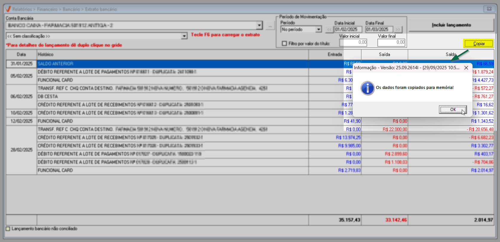The height and width of the screenshot is (242, 500).
Task: Enable Filtro por valor do título checkbox
Action: pyautogui.click(x=284, y=44)
